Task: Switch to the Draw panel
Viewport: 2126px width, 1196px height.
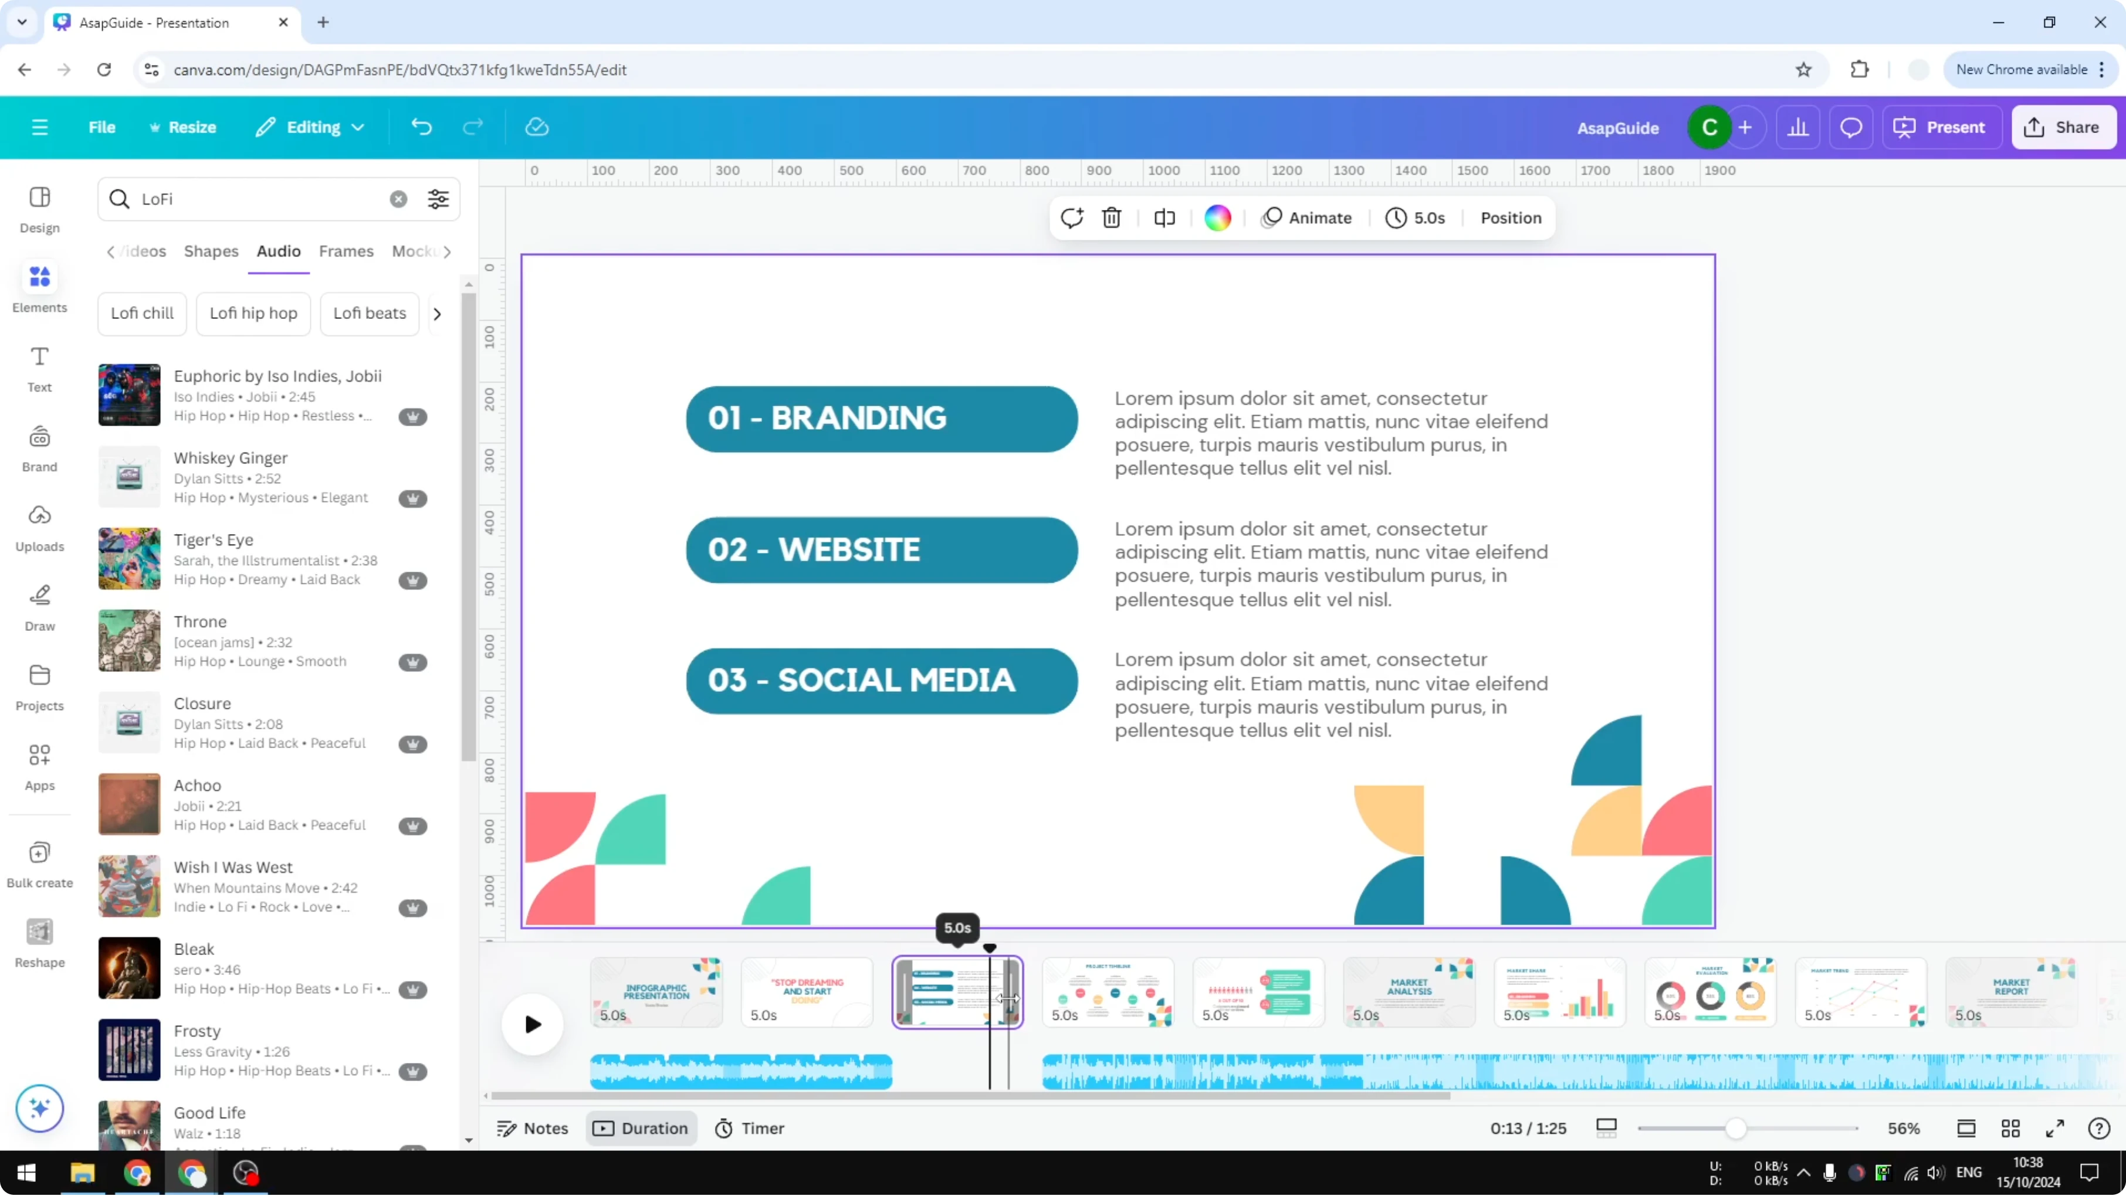Action: pos(39,608)
